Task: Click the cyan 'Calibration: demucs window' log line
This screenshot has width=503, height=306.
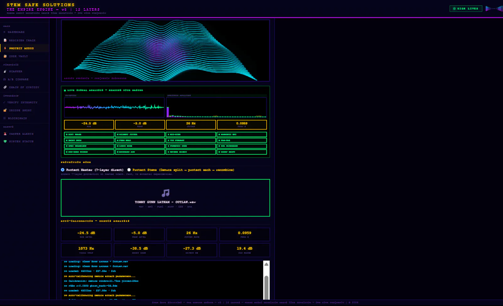Action: [x=101, y=281]
